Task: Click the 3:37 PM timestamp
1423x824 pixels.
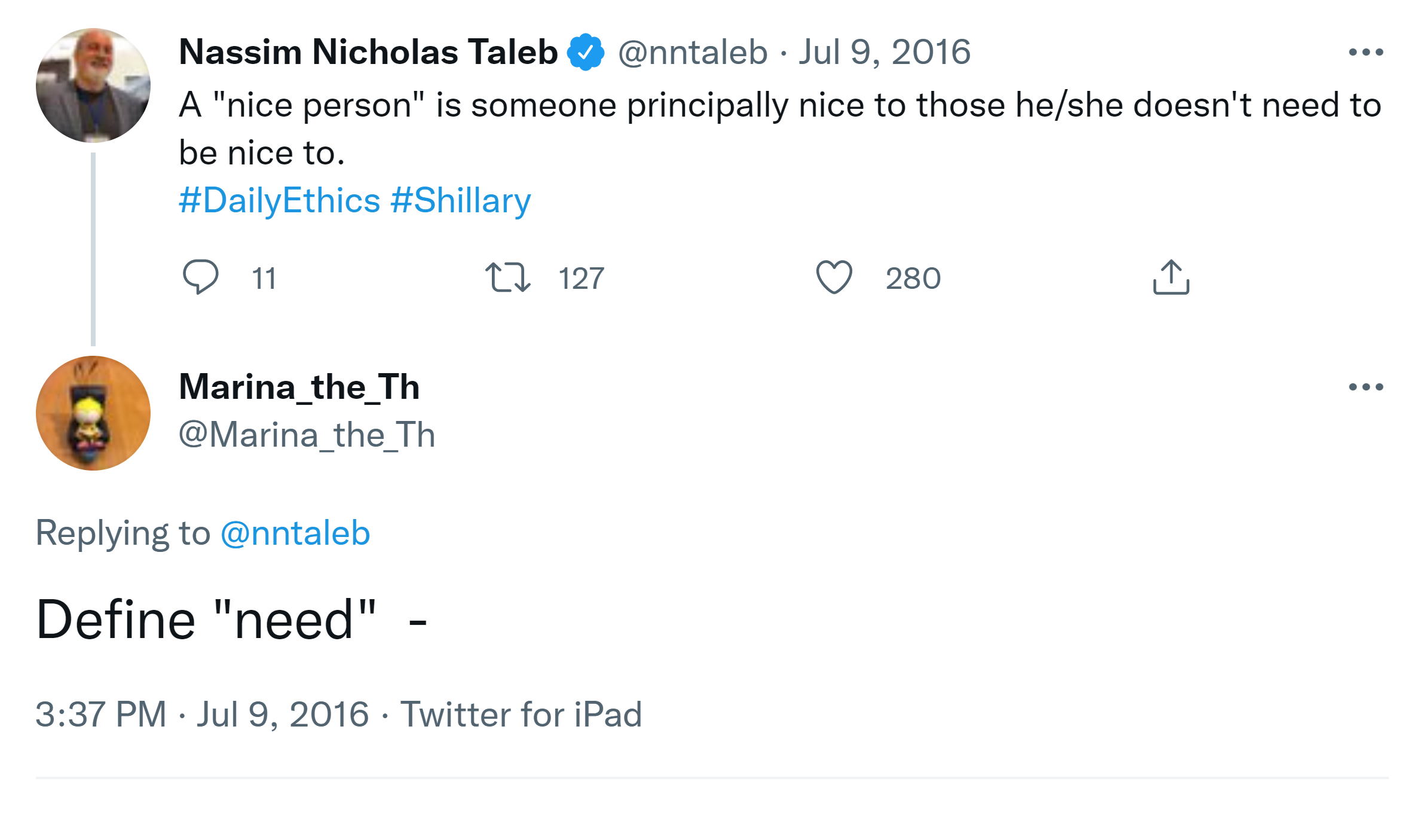Action: point(101,714)
